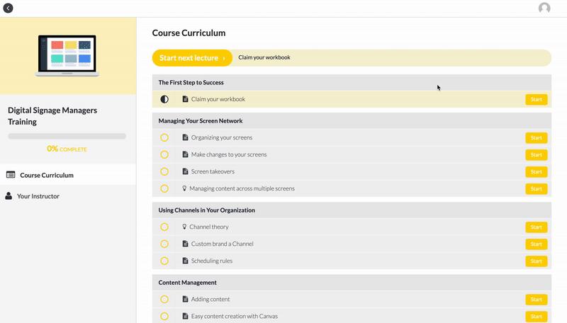Select the Course Curriculum sidebar tab
Viewport: 567px width, 323px height.
pos(47,175)
